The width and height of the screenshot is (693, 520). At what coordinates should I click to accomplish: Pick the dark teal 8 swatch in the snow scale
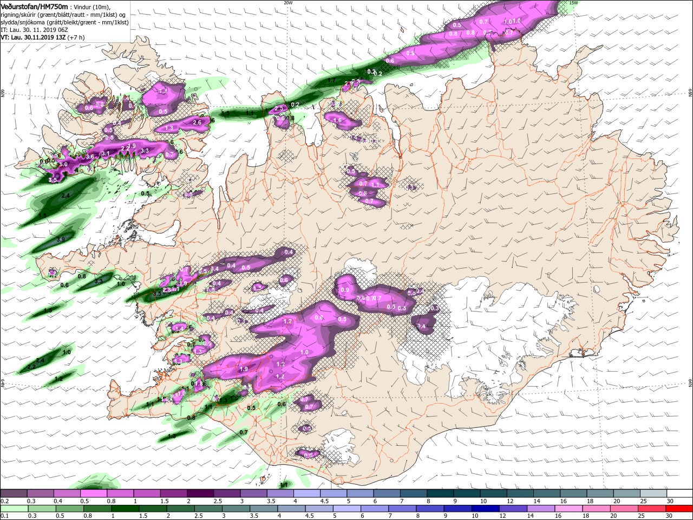click(x=440, y=493)
